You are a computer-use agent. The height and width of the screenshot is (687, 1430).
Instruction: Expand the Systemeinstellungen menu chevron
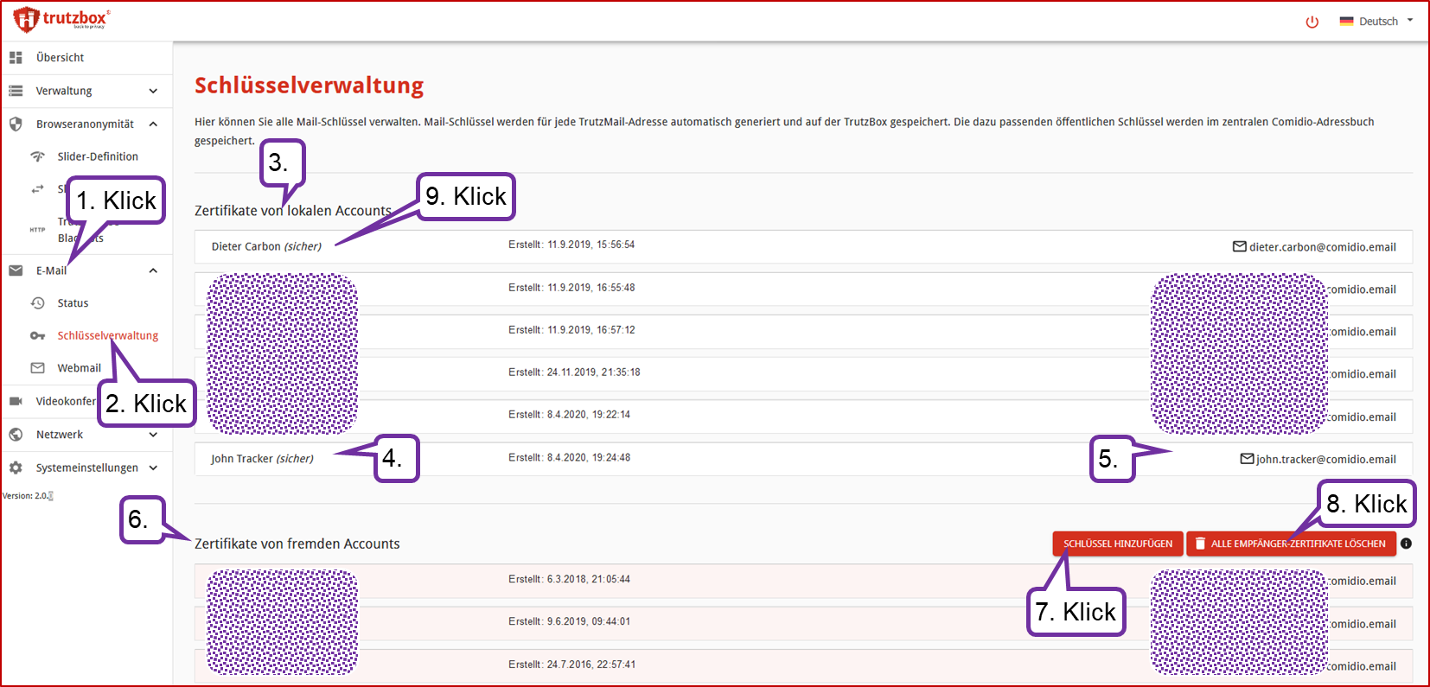tap(153, 468)
